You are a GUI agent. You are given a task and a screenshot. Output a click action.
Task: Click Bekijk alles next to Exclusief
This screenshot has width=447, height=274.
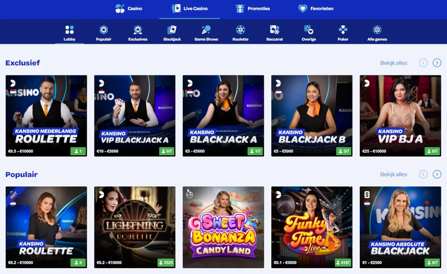click(393, 63)
